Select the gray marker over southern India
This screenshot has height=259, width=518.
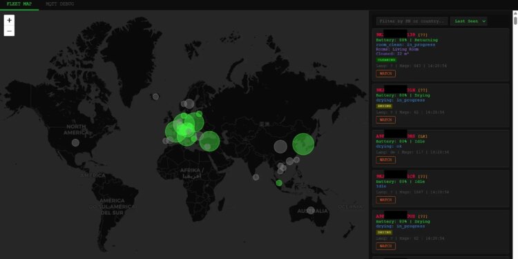(256, 177)
